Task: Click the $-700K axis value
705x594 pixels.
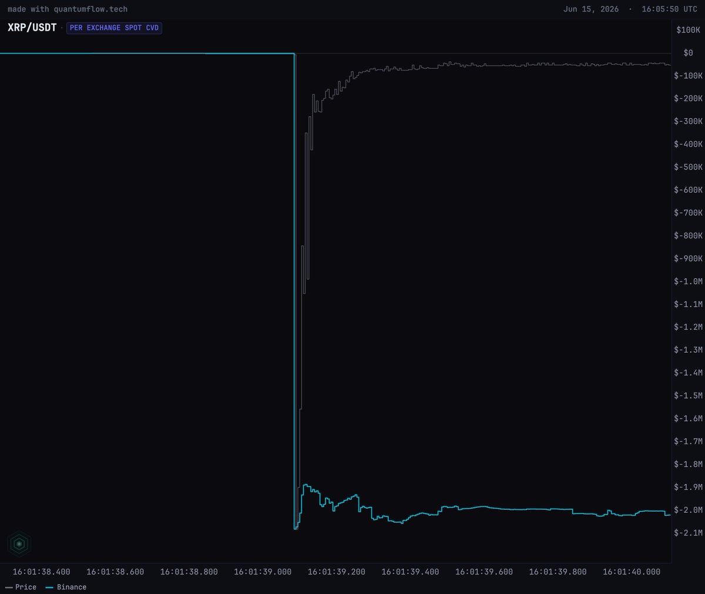Action: pyautogui.click(x=688, y=213)
